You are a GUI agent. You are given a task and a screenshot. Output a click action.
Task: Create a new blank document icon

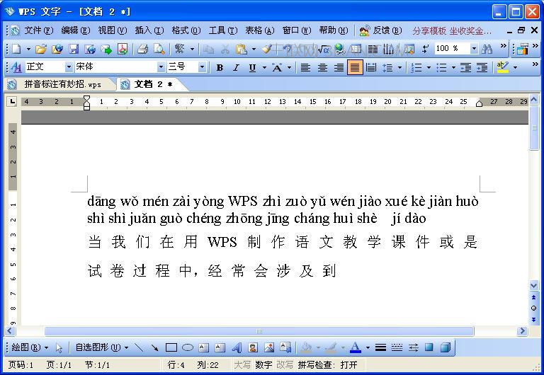pos(16,50)
